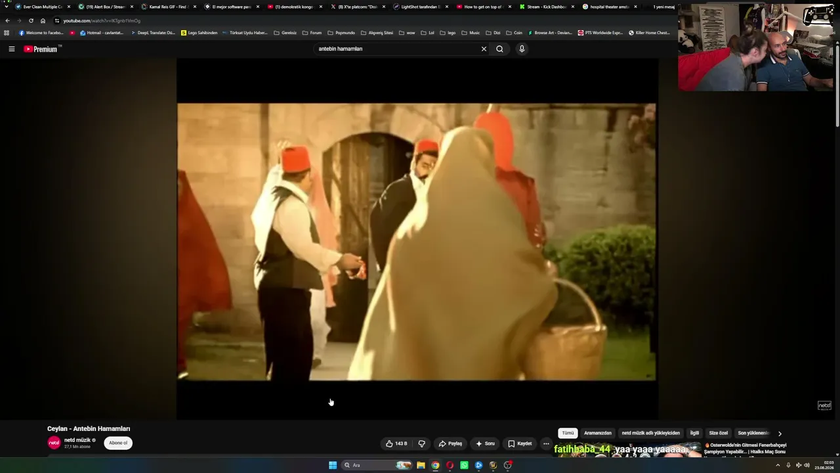The width and height of the screenshot is (840, 473).
Task: Select the Size özel filter chip
Action: pyautogui.click(x=719, y=433)
